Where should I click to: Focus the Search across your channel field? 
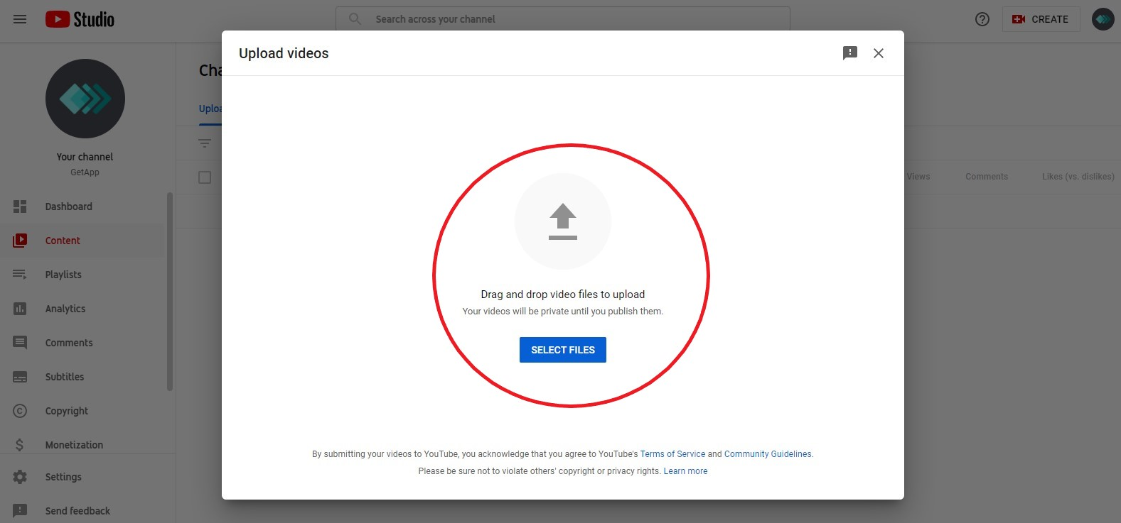click(x=563, y=19)
